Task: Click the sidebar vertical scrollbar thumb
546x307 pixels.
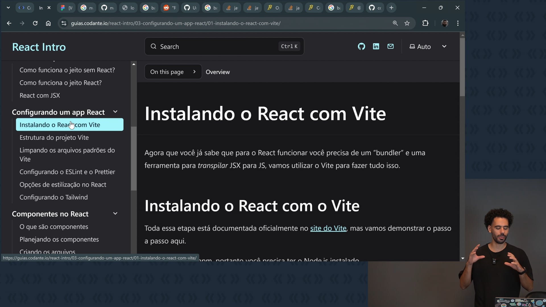Action: (x=134, y=158)
